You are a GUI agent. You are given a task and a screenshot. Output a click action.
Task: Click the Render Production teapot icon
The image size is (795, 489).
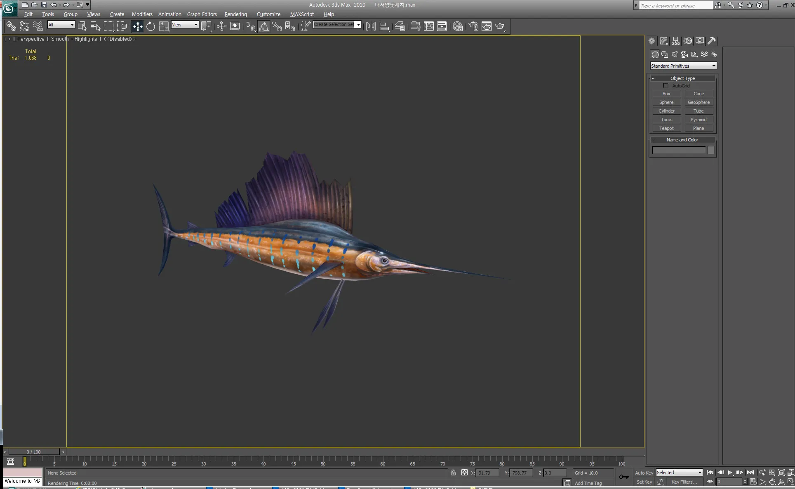click(500, 26)
